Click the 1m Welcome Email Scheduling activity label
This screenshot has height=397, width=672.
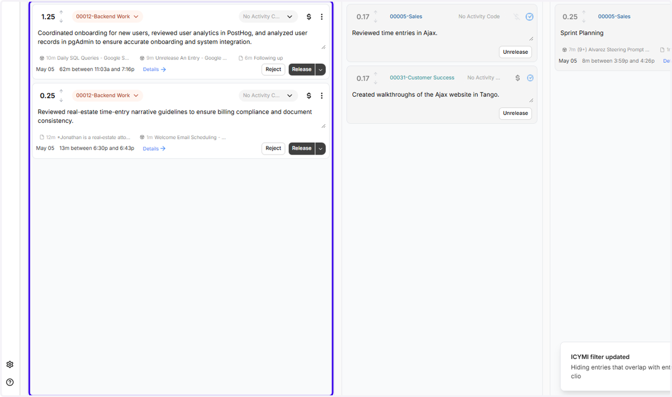tap(186, 137)
